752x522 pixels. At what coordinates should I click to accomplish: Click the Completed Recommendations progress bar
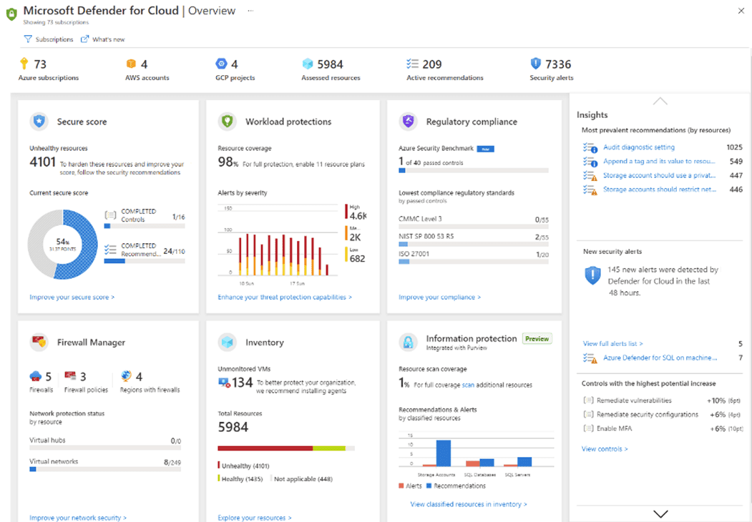tap(145, 261)
